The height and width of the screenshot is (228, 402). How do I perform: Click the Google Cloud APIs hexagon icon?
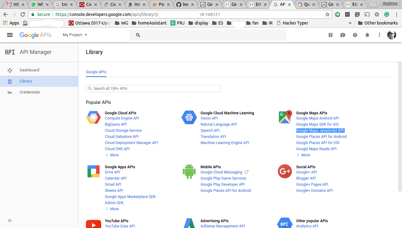pyautogui.click(x=94, y=117)
